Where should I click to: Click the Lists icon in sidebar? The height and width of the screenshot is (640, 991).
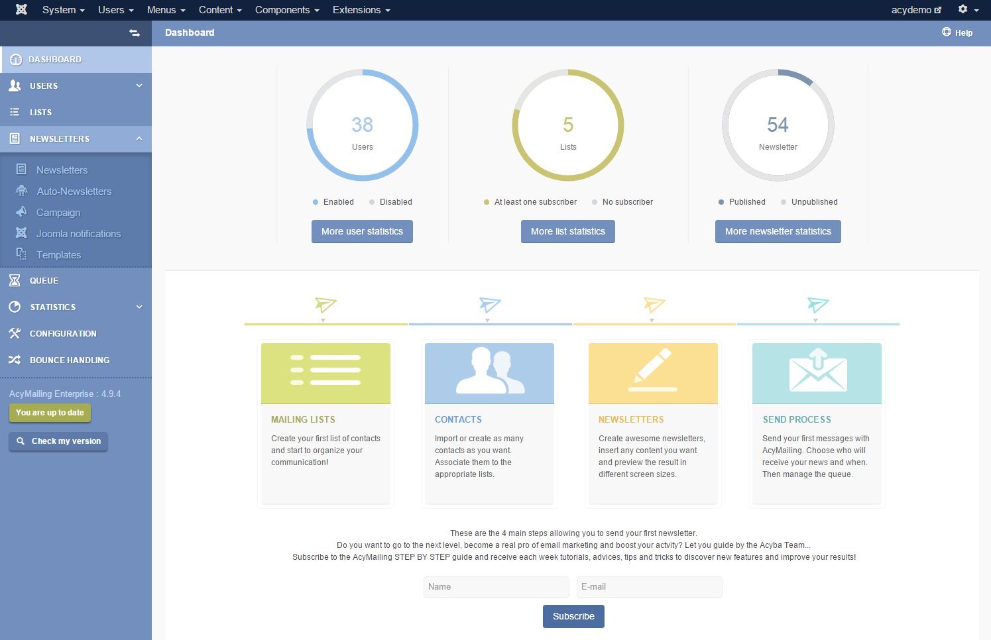tap(15, 112)
